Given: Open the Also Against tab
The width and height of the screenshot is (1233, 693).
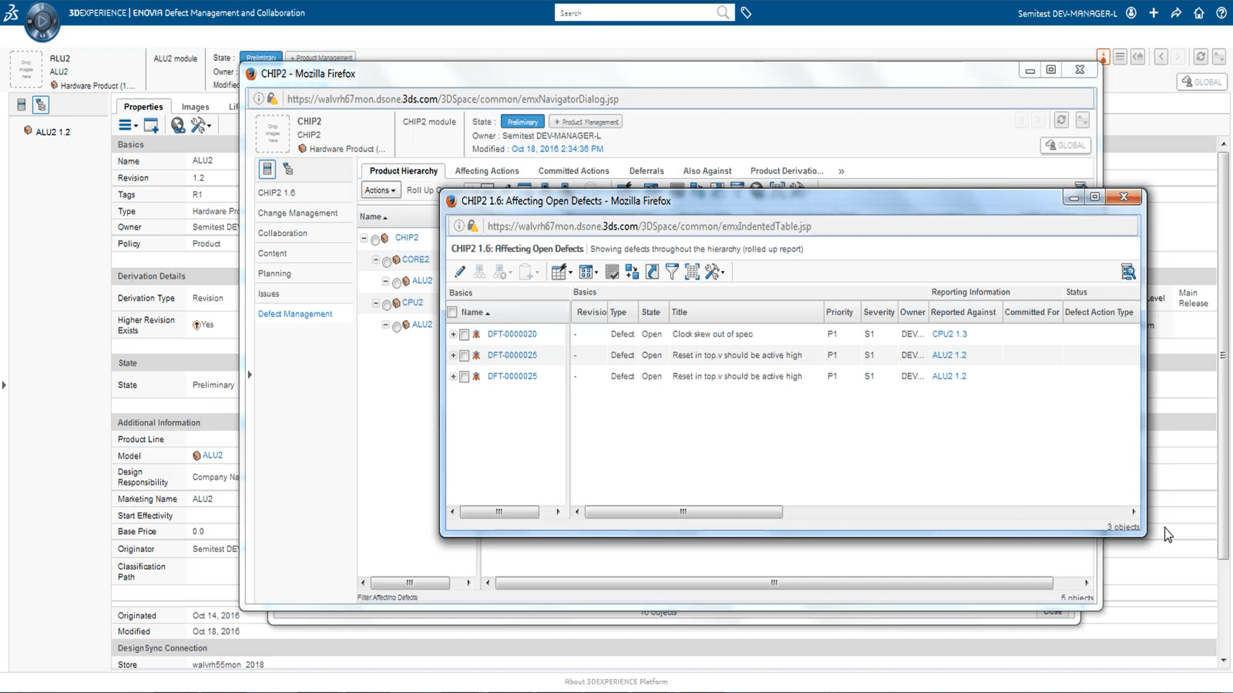Looking at the screenshot, I should (x=707, y=171).
